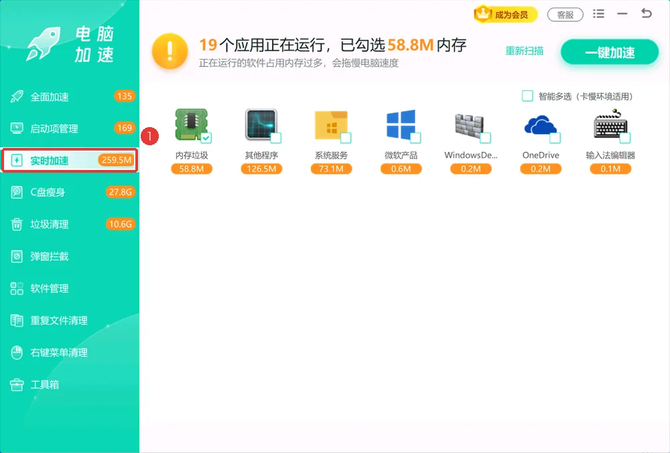The width and height of the screenshot is (670, 453).
Task: Click 软件管理 grid icon
Action: [x=17, y=288]
